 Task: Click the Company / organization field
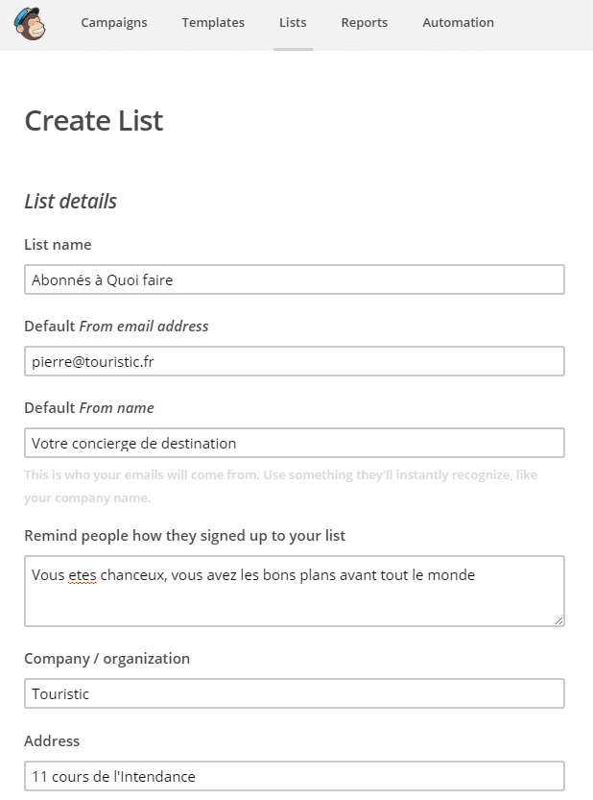pyautogui.click(x=295, y=693)
